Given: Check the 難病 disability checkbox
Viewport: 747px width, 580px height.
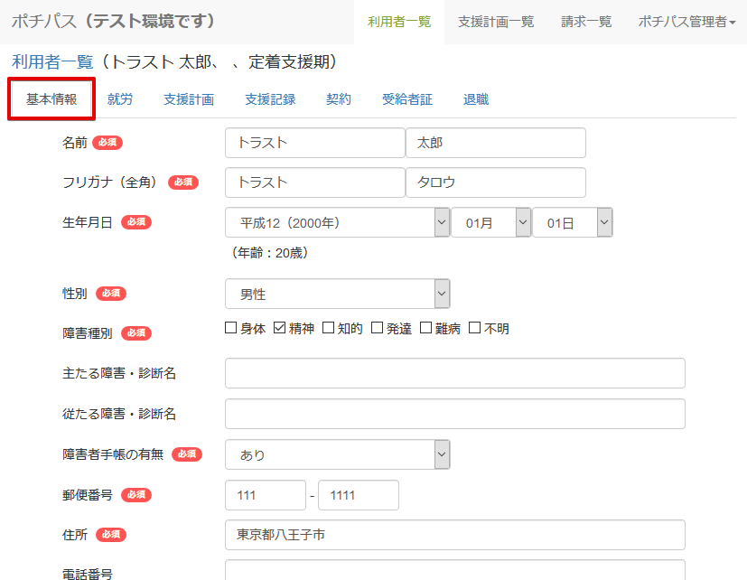Looking at the screenshot, I should (x=425, y=328).
